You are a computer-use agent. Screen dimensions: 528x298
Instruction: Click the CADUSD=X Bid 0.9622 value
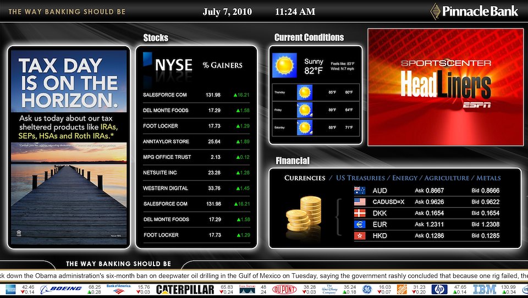486,202
